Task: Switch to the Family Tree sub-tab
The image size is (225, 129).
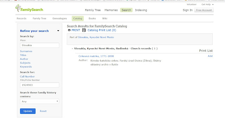Action: 39,19
